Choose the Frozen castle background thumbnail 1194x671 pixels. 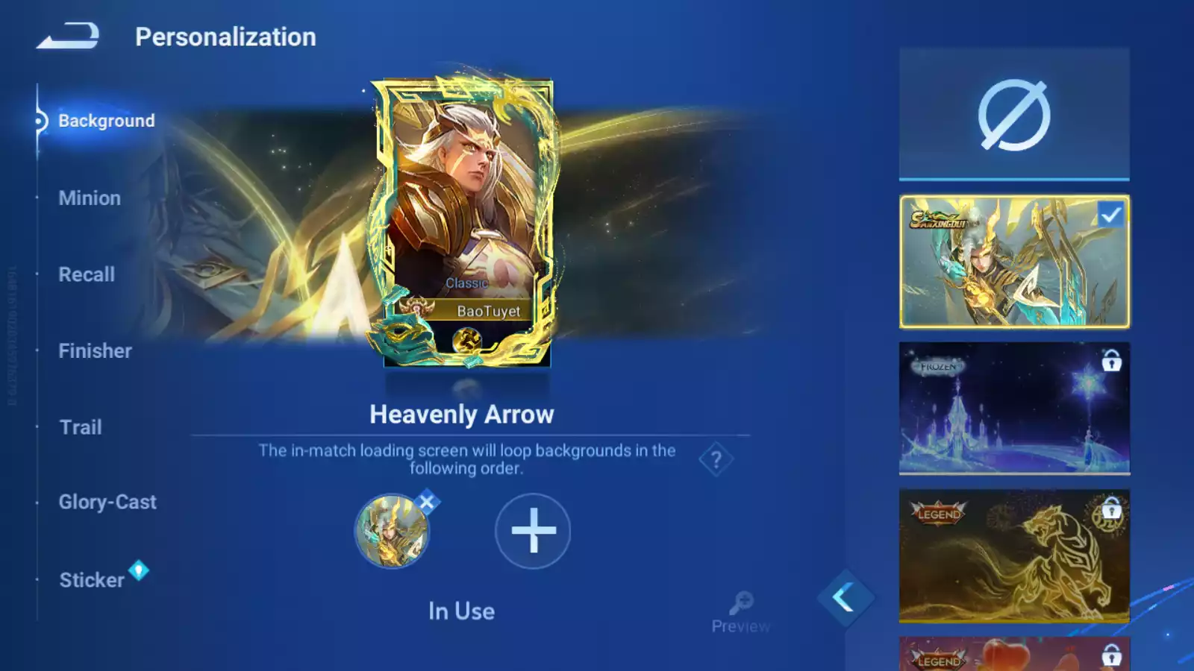tap(1014, 409)
